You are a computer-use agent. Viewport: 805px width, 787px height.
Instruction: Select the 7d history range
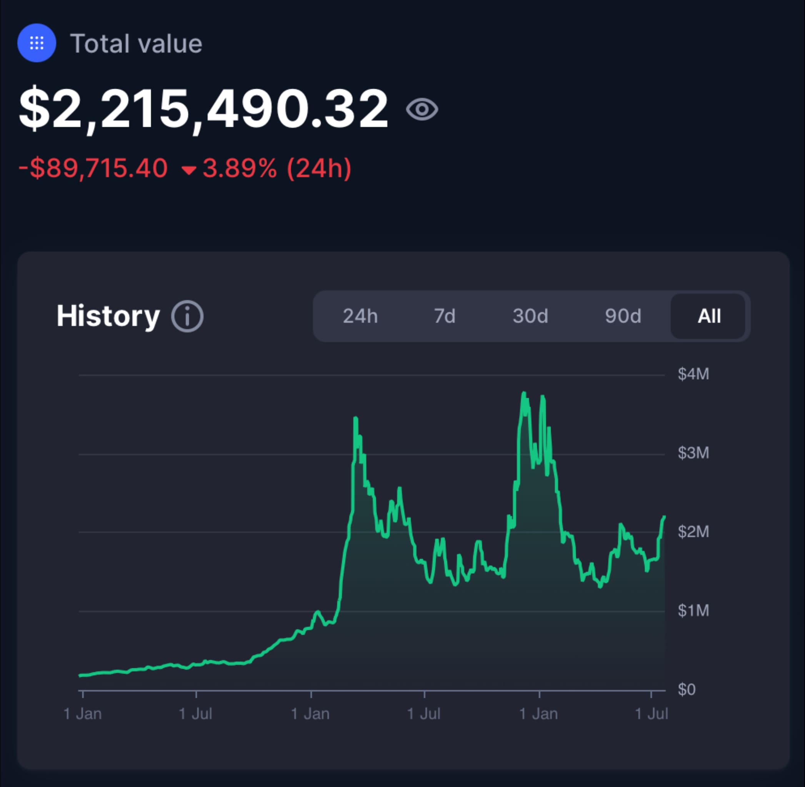(445, 316)
